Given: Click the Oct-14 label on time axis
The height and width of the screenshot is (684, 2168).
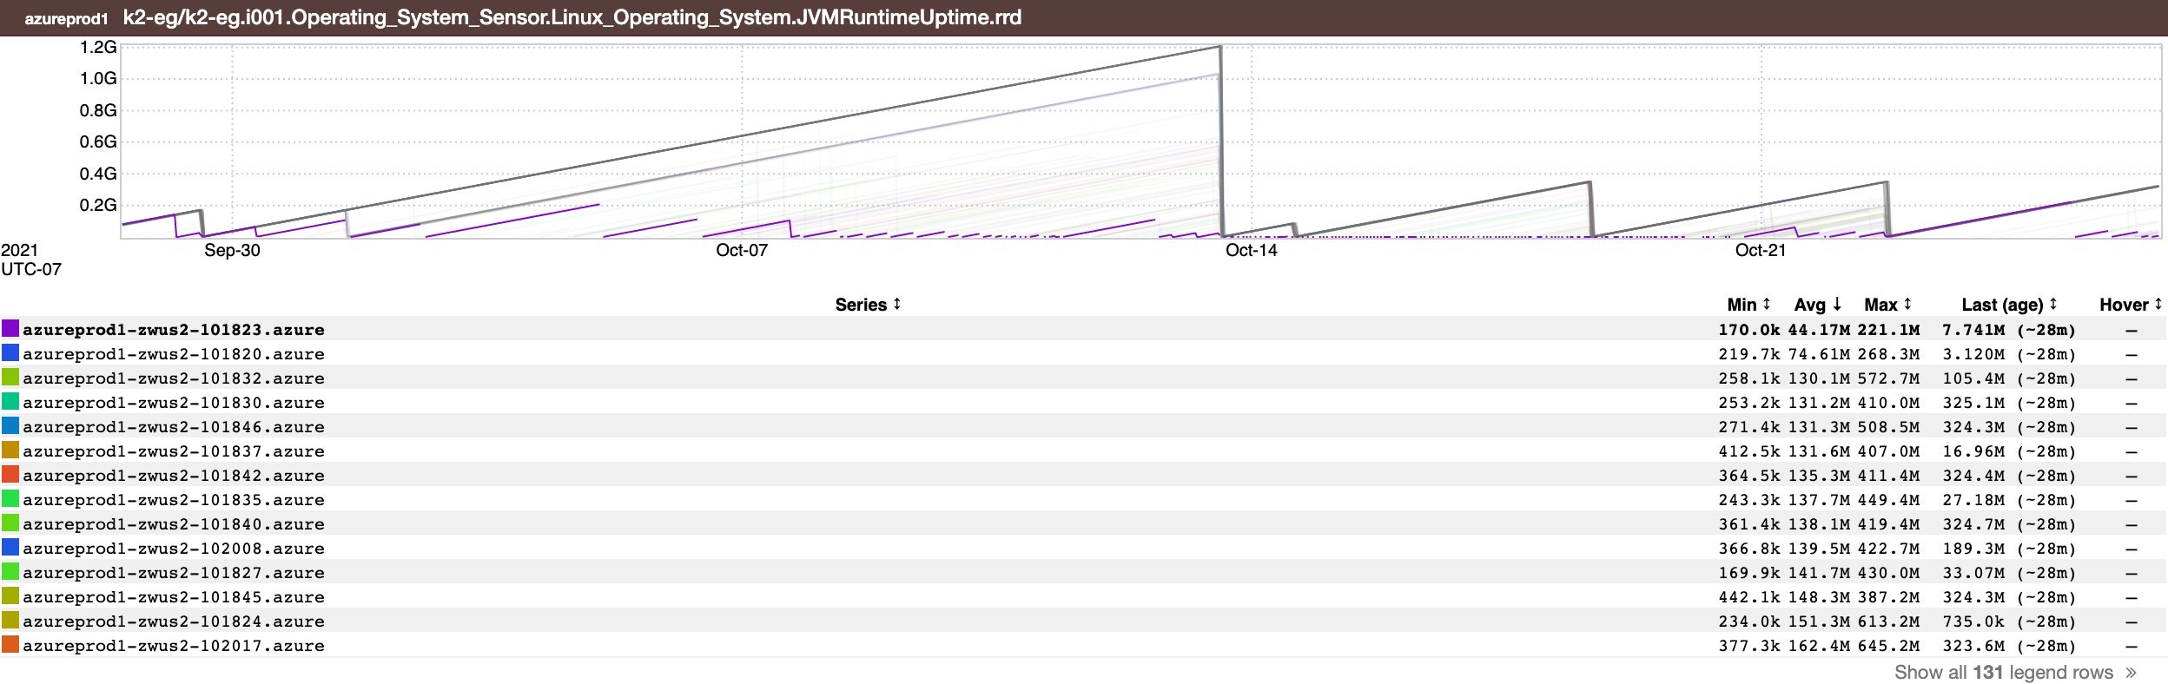Looking at the screenshot, I should point(1251,251).
